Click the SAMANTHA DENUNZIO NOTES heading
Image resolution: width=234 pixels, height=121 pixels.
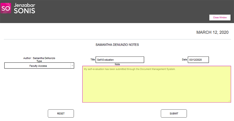click(117, 45)
